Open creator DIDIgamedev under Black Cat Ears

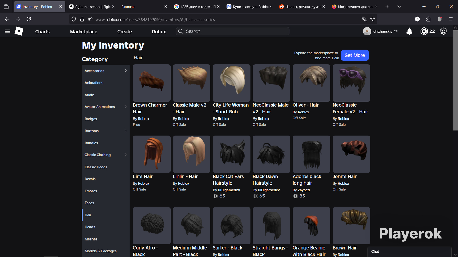pyautogui.click(x=229, y=190)
